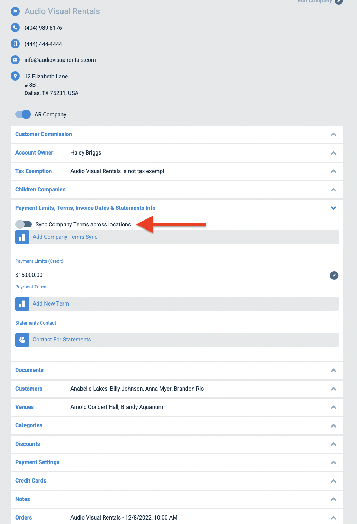Click the company flag icon

tap(15, 11)
